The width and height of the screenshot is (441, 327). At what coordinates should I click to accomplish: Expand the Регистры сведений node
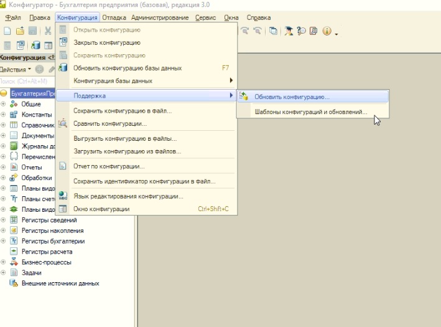(3, 220)
